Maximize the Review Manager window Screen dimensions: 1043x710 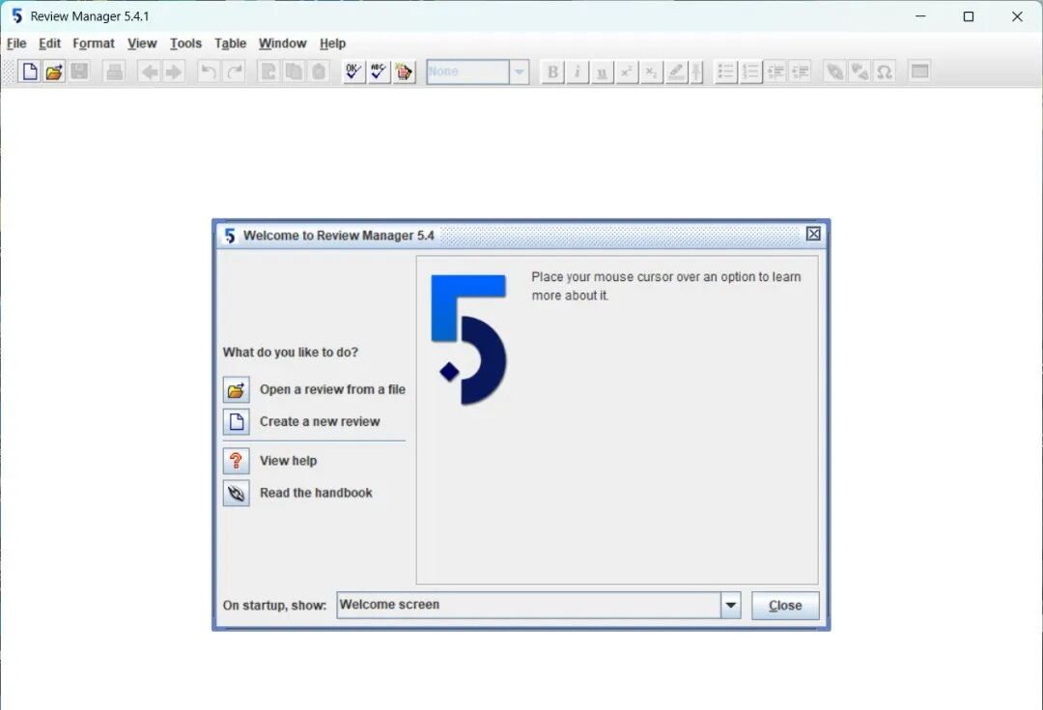969,16
